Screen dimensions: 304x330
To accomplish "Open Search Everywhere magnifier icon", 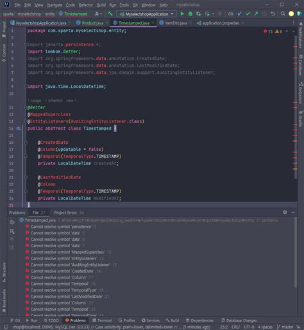I will coord(283,14).
